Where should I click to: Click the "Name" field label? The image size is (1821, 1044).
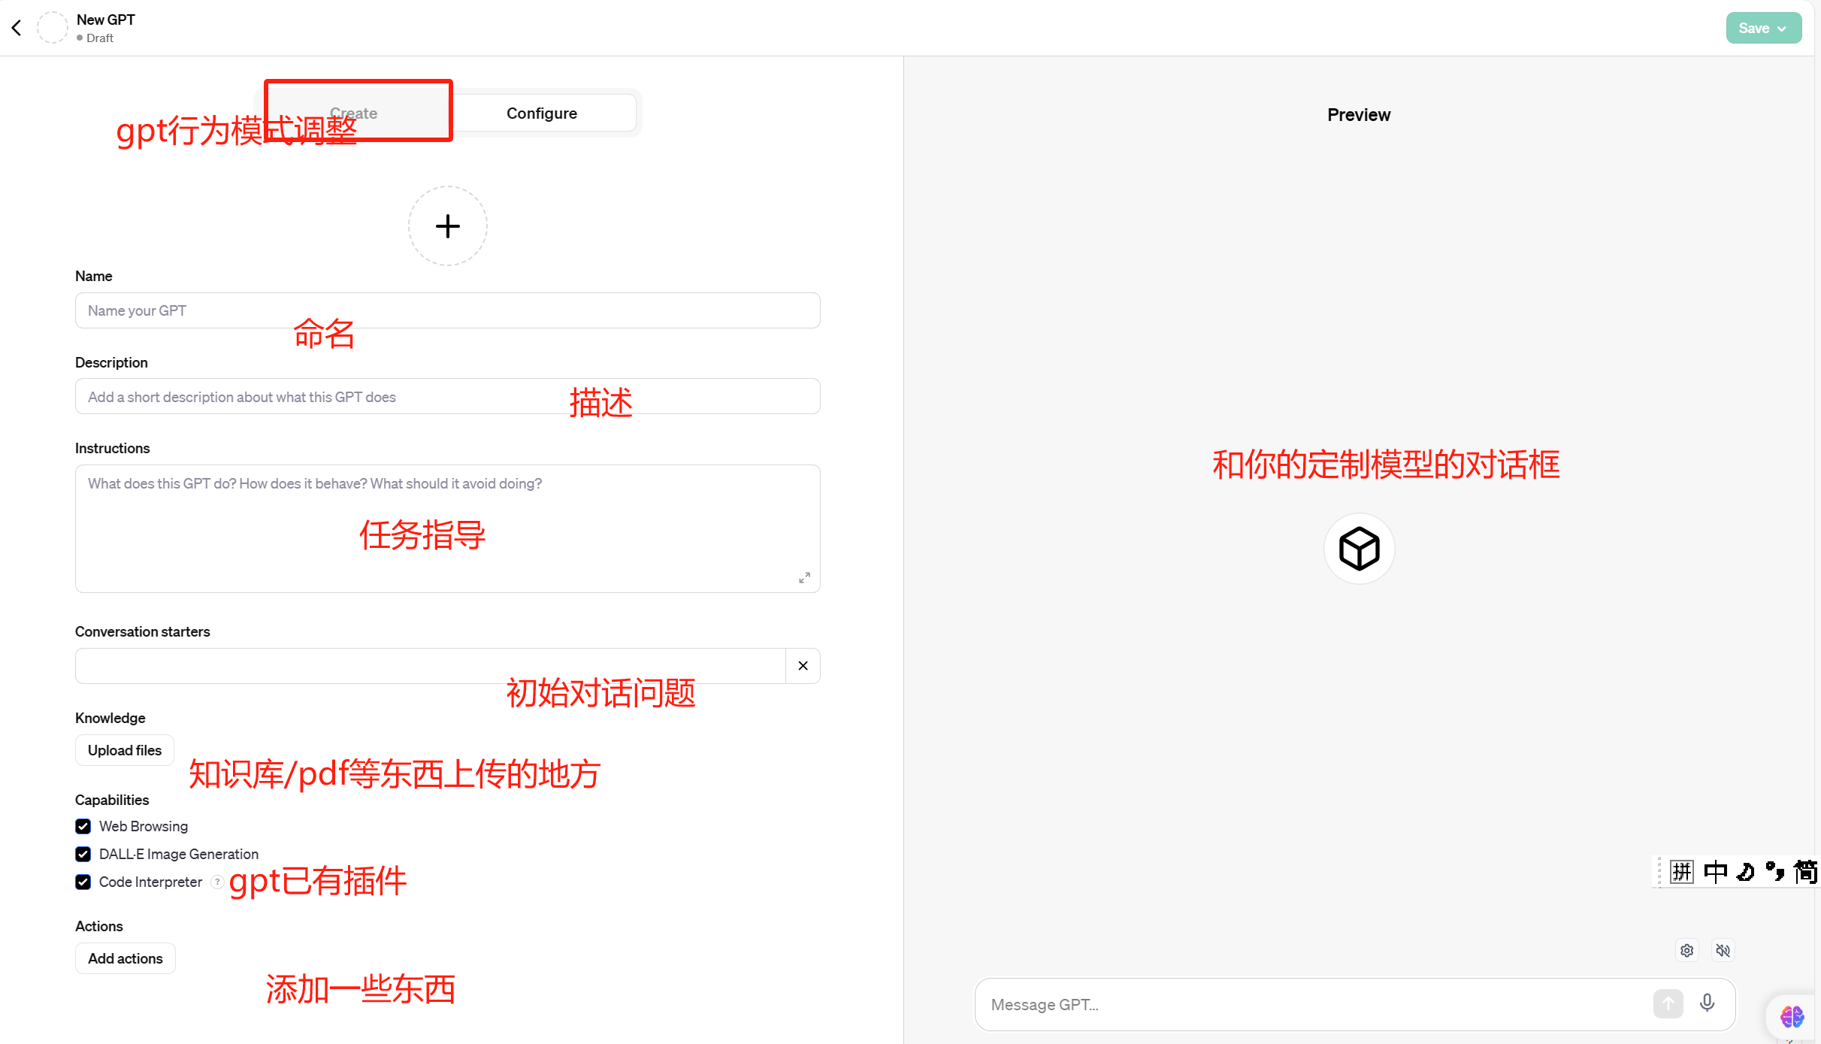tap(94, 276)
